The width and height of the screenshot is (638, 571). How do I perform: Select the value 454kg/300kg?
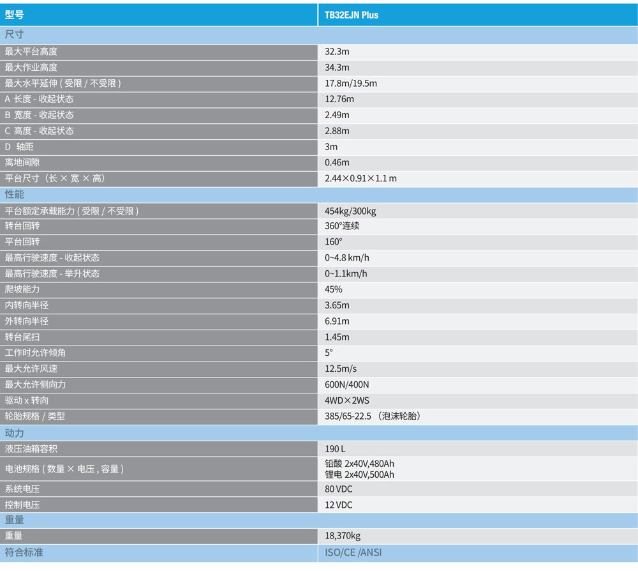tap(350, 211)
